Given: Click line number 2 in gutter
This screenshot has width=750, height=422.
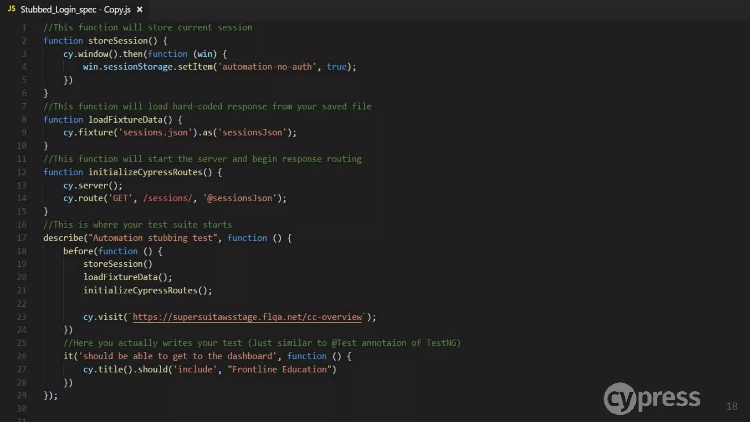Looking at the screenshot, I should [24, 41].
